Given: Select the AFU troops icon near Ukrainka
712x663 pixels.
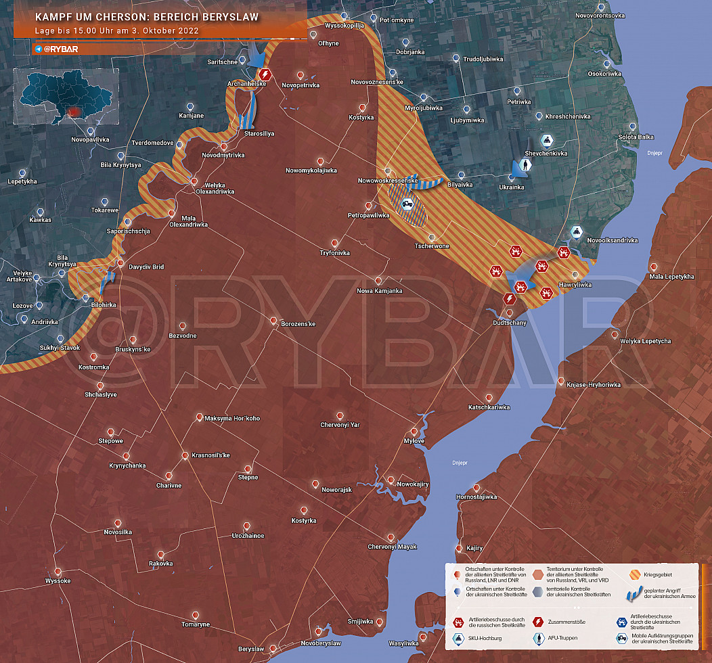Looking at the screenshot, I should [x=526, y=166].
